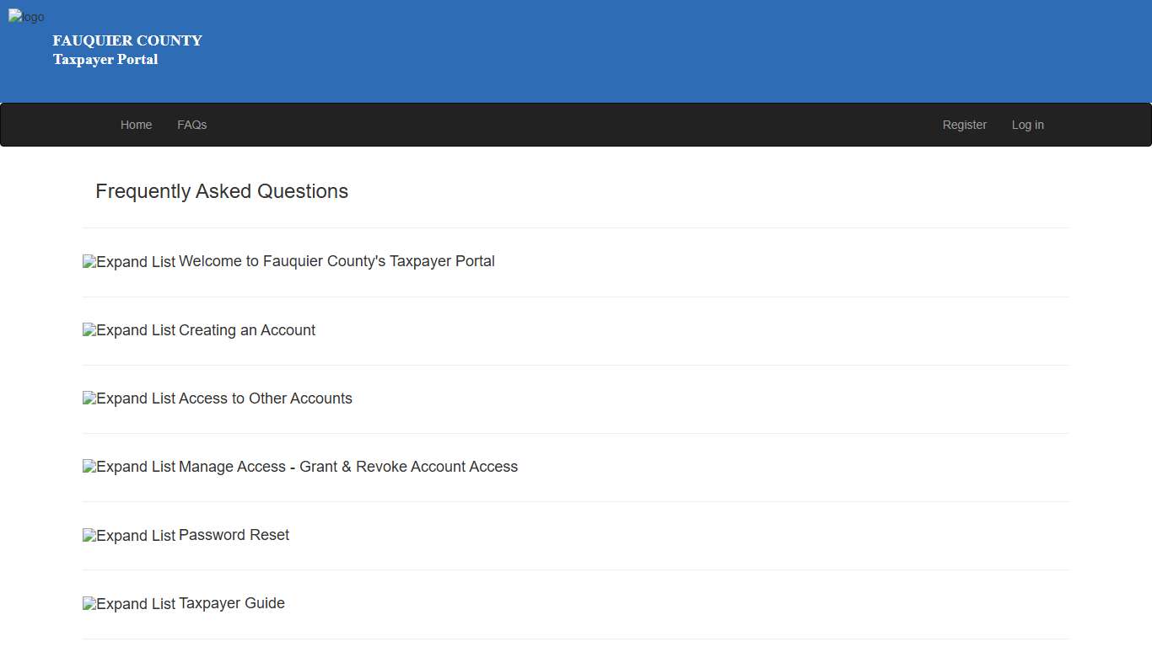Expand the Password Reset question text
Image resolution: width=1152 pixels, height=647 pixels.
click(x=234, y=535)
